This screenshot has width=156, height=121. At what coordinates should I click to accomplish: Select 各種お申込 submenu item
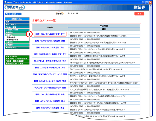pyautogui.click(x=11, y=37)
